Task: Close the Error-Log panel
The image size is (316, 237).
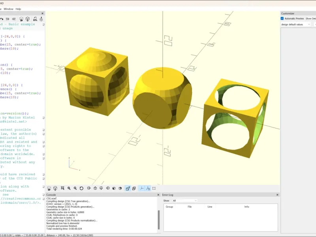Action: [277, 195]
